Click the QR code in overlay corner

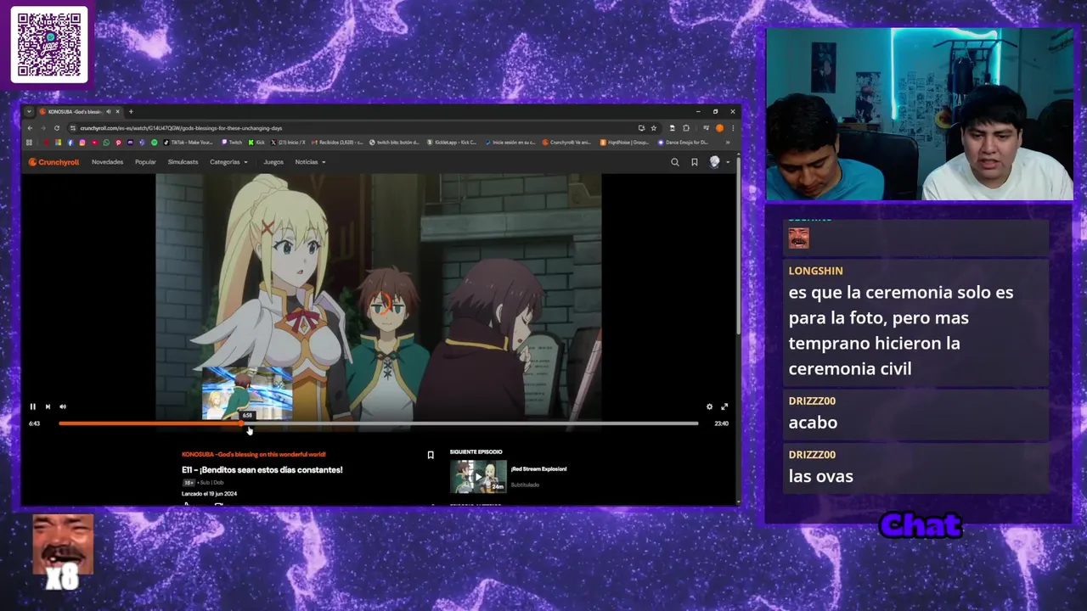point(48,45)
